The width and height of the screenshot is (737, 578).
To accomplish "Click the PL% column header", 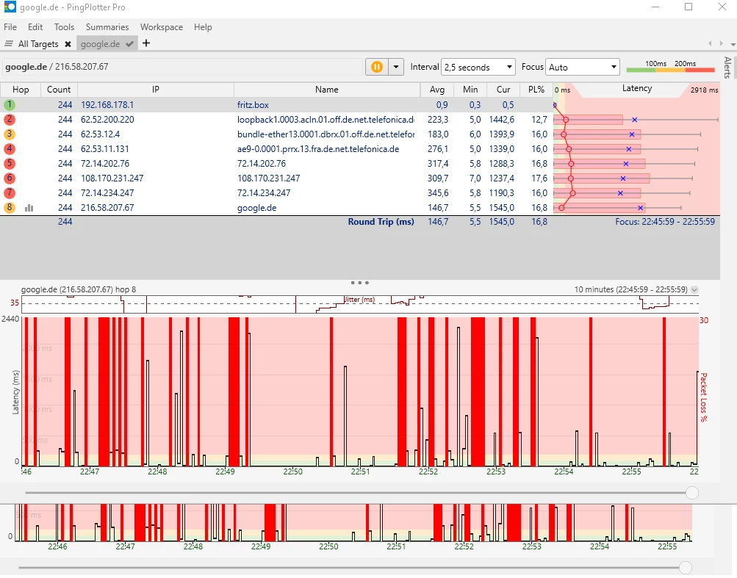I will [x=536, y=90].
